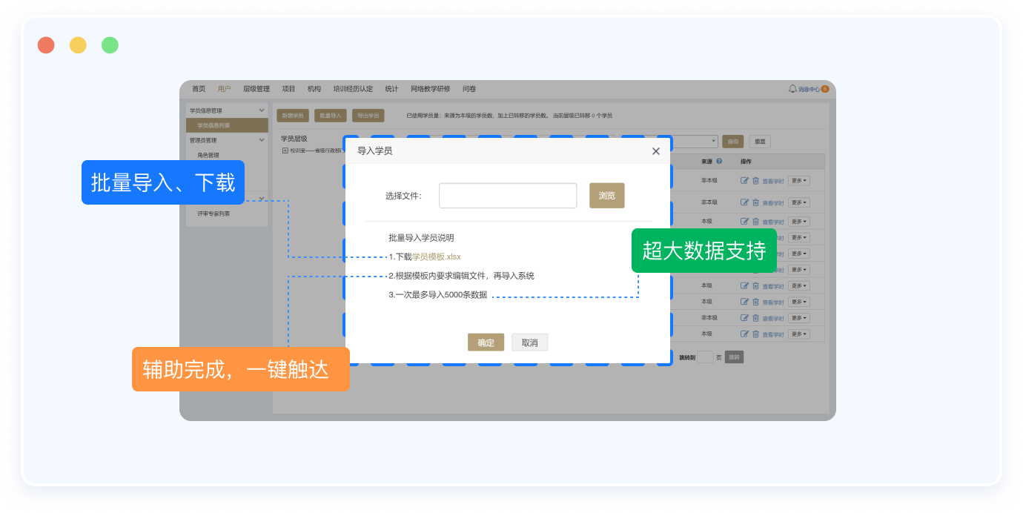Click the help question mark beside 来源
The height and width of the screenshot is (513, 1023).
click(719, 161)
